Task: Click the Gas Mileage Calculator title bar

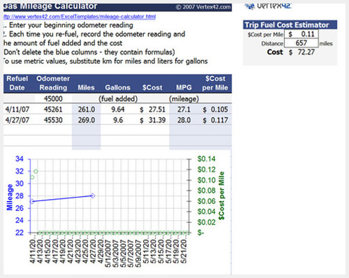Action: tap(118, 7)
